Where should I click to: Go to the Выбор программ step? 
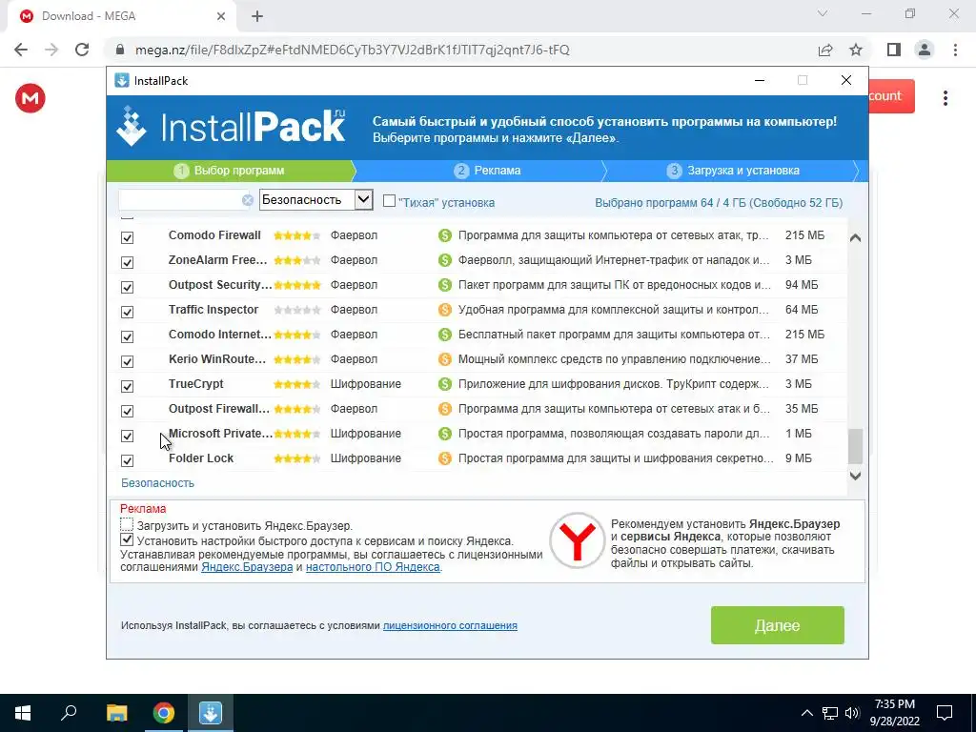point(231,171)
